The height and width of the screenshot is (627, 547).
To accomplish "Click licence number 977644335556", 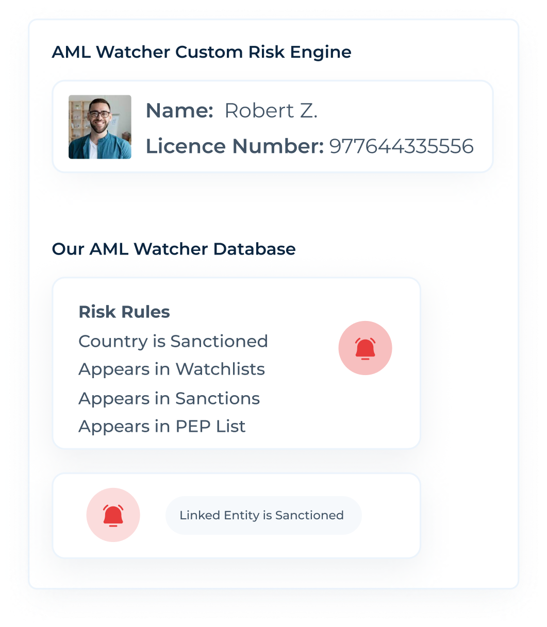I will pos(401,146).
